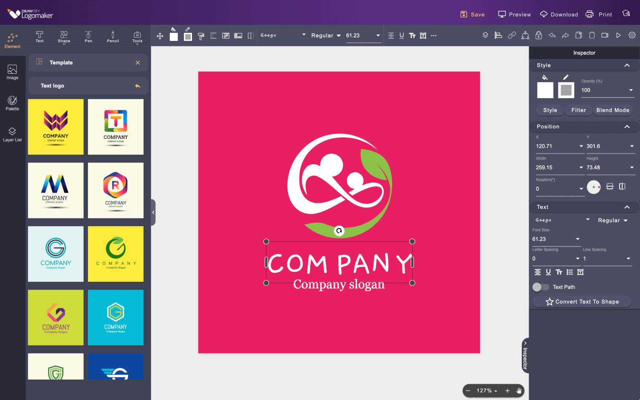The height and width of the screenshot is (400, 640).
Task: Click Convert Text To Shape button
Action: (582, 301)
